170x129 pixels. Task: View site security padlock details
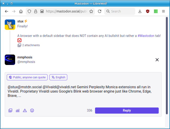[x=36, y=11]
